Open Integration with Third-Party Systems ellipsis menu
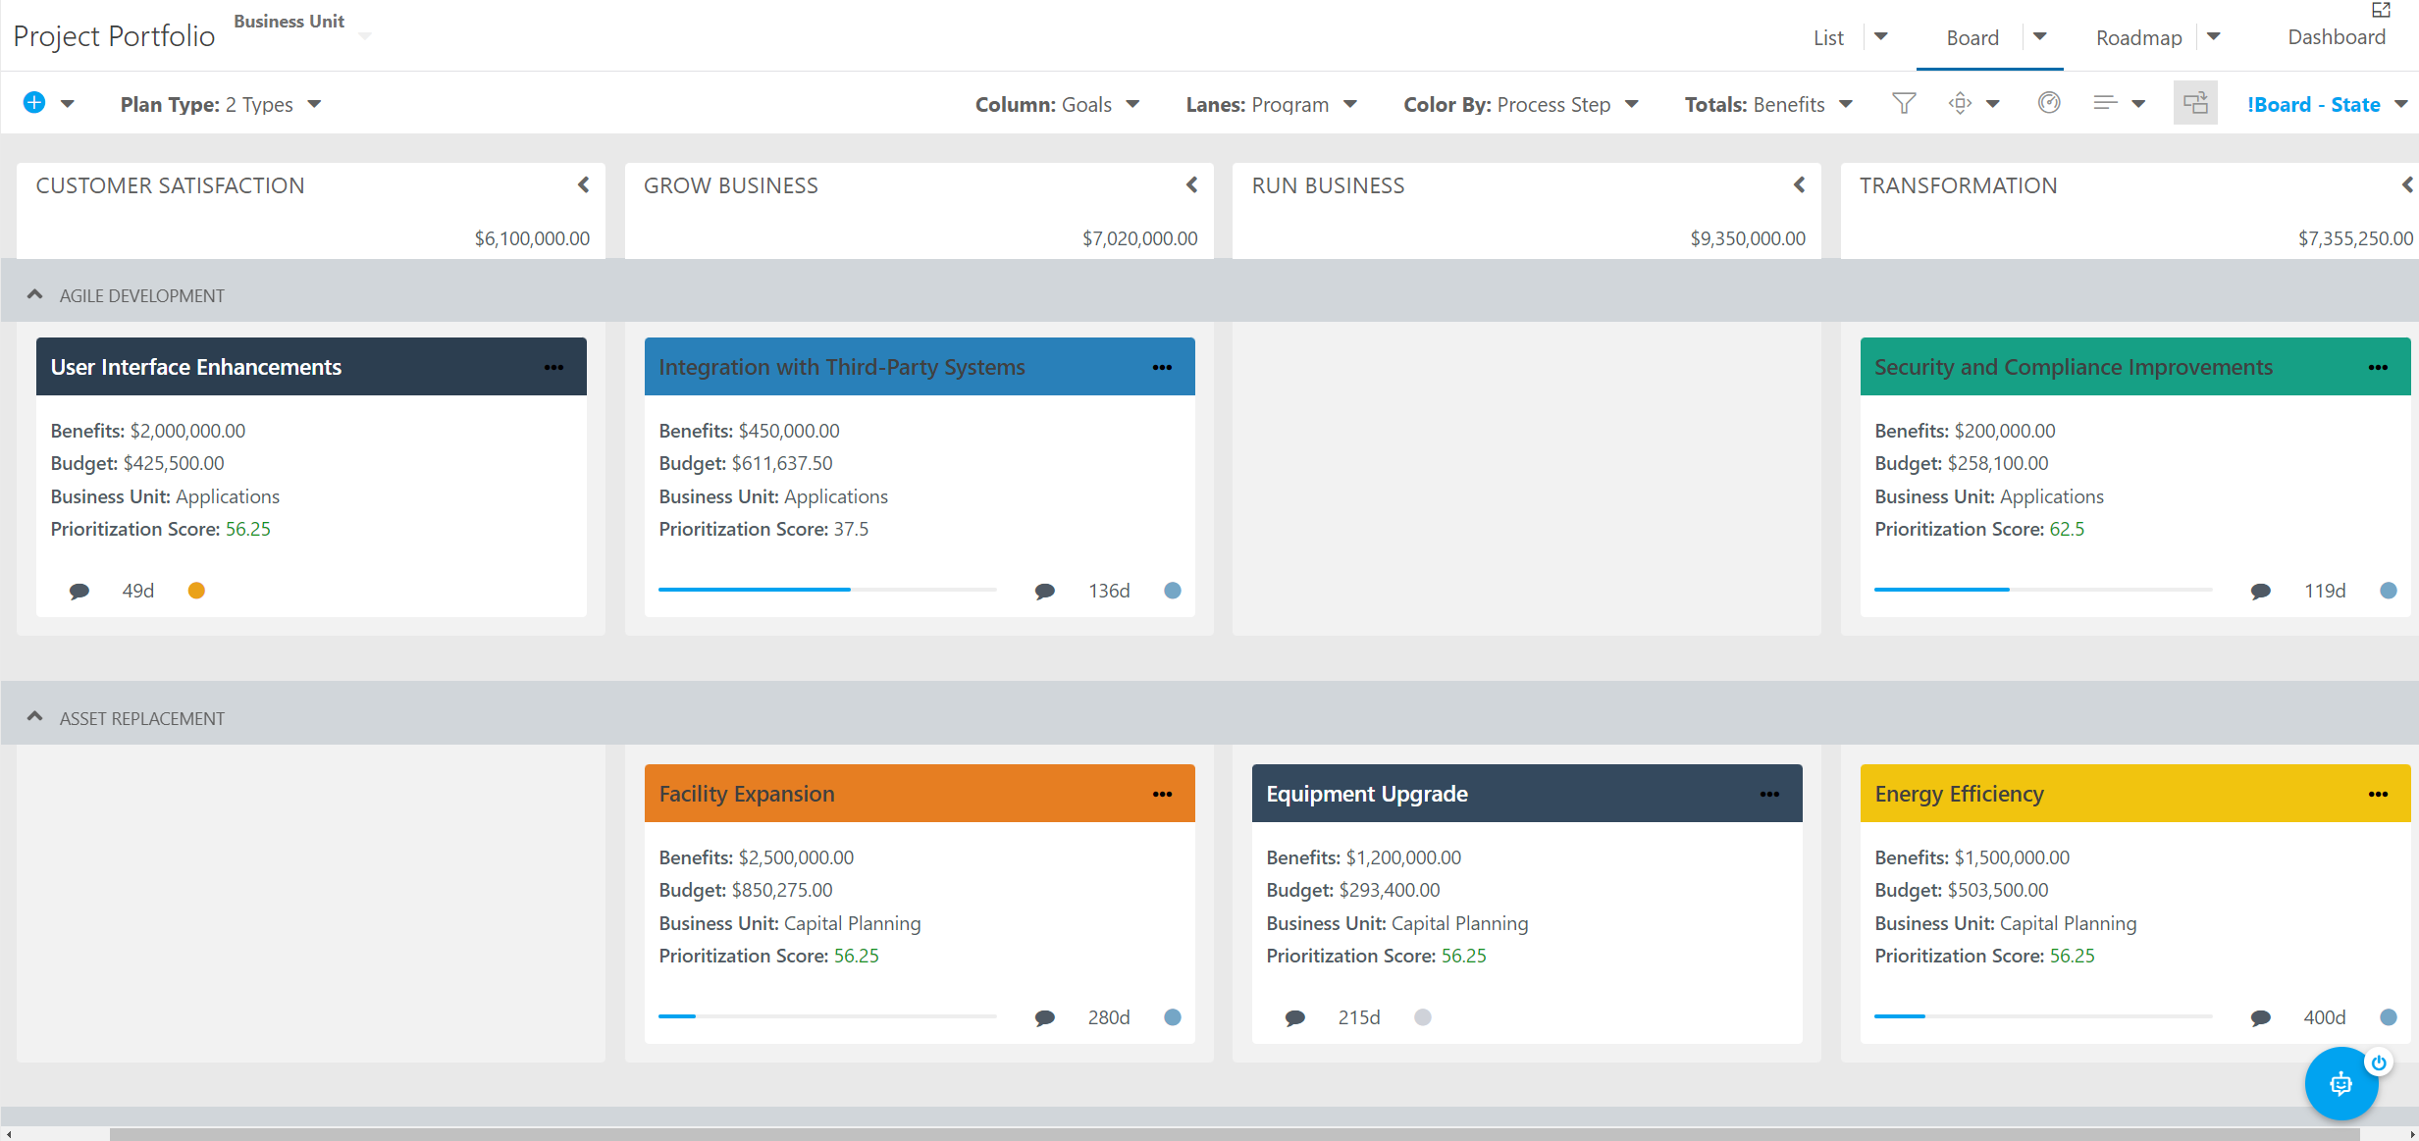The height and width of the screenshot is (1141, 2419). click(1162, 368)
